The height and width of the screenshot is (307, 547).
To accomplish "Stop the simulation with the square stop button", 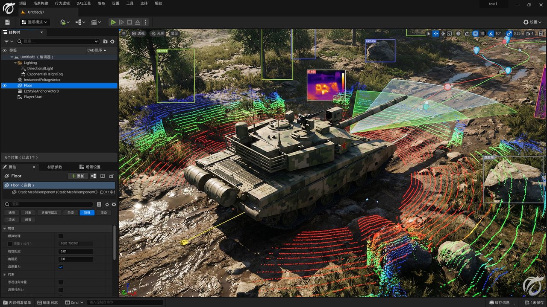I will click(129, 22).
